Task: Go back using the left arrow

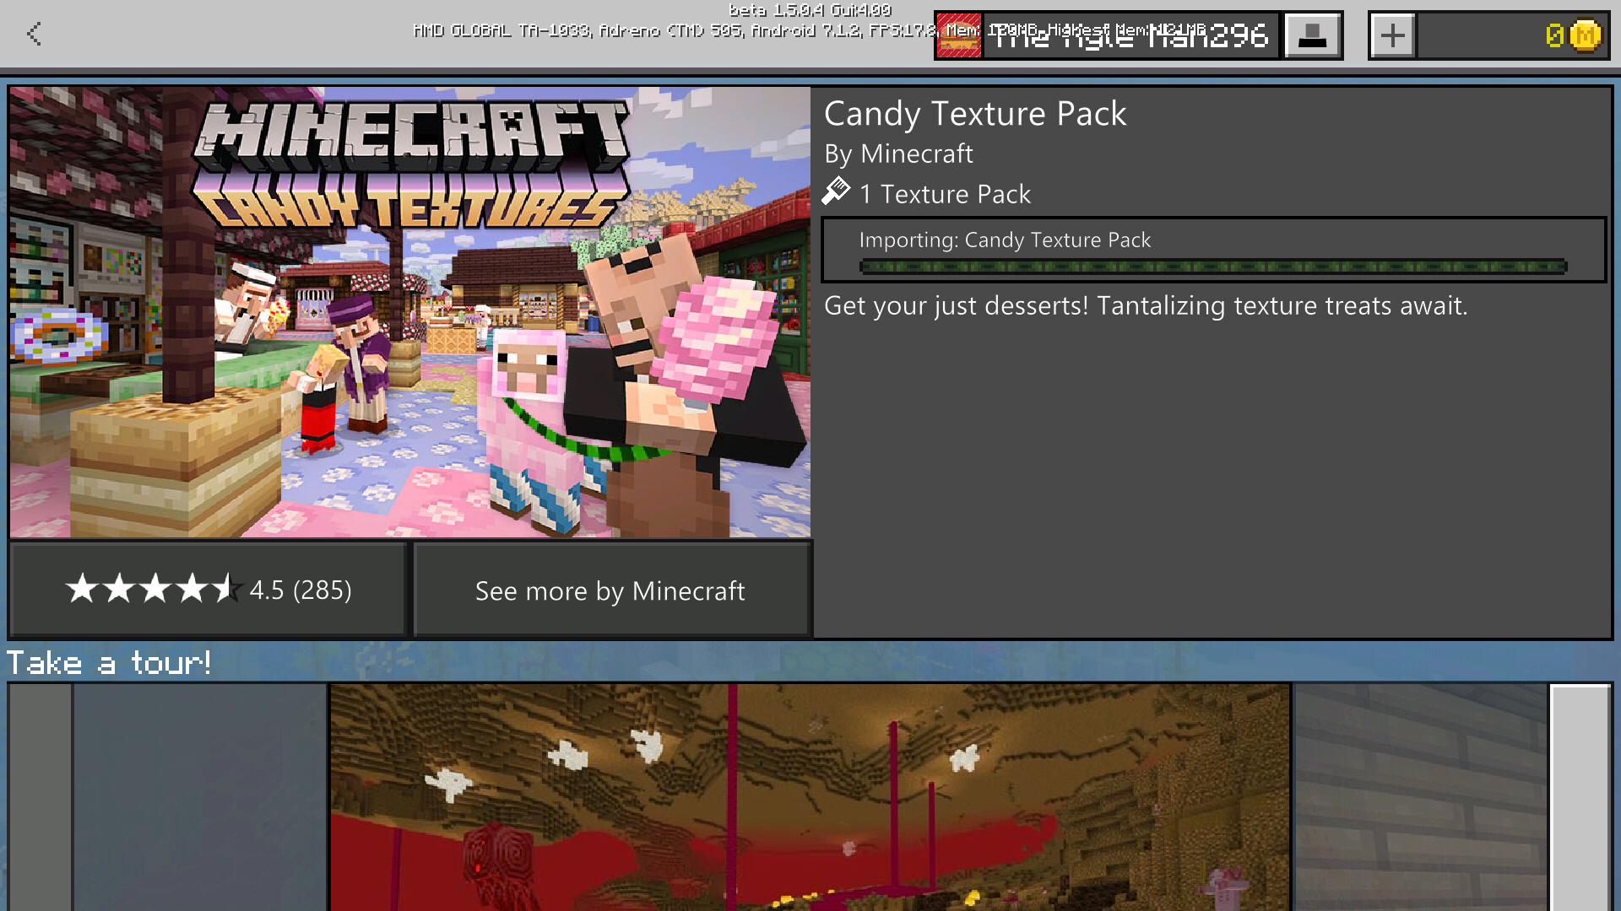Action: (34, 34)
